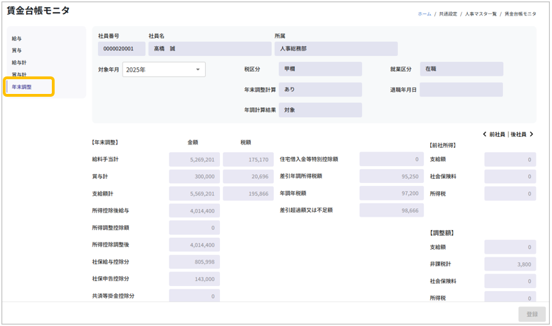552x326 pixels.
Task: Open the 対象年月 2025年 dropdown
Action: pos(164,69)
